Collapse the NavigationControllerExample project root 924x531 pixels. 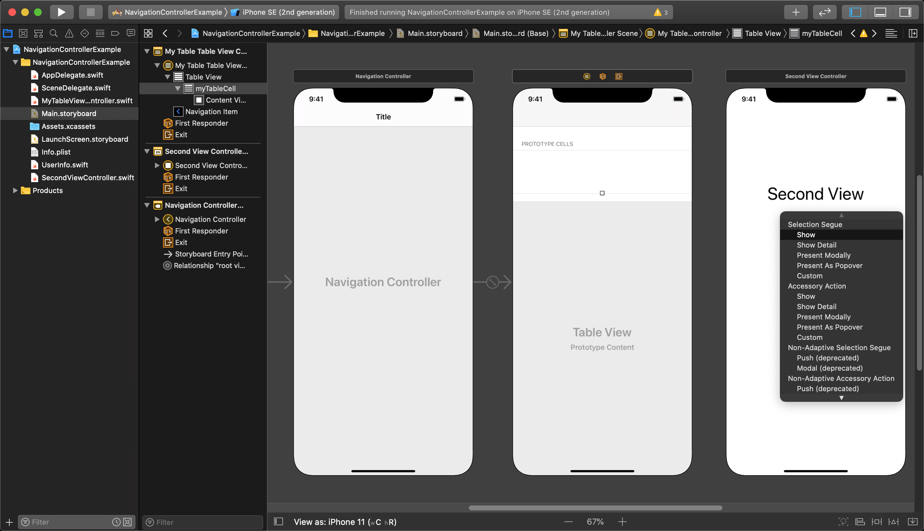coord(6,49)
